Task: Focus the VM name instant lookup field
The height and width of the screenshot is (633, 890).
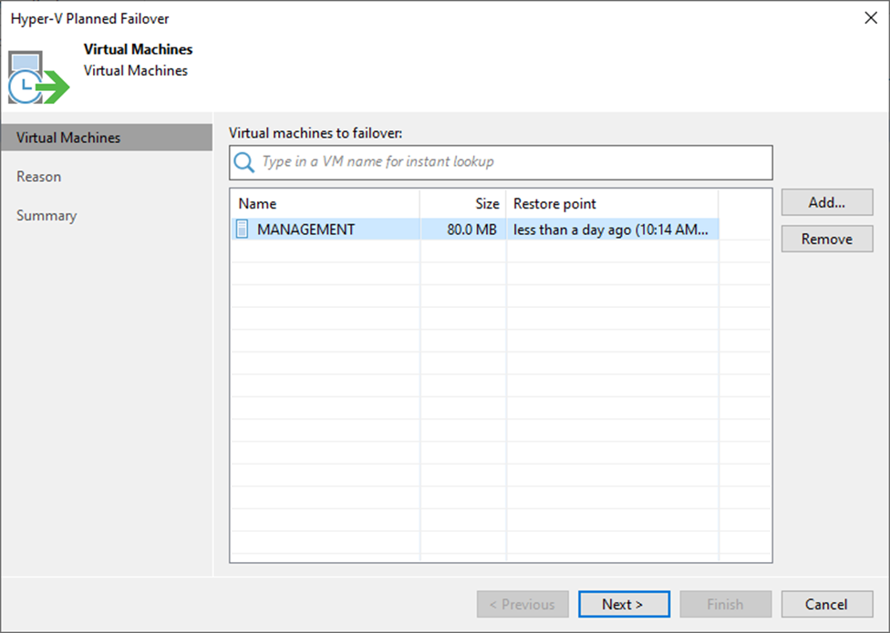Action: point(511,162)
